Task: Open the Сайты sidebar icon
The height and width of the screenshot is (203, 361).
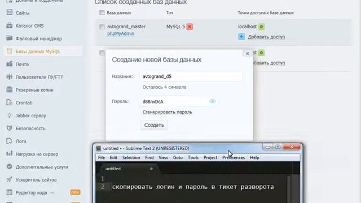Action: tap(10, 12)
